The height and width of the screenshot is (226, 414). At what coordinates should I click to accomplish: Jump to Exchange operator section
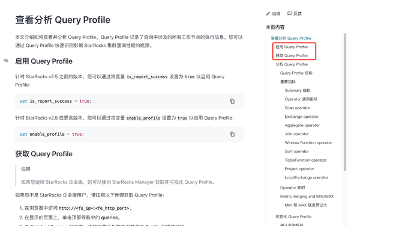[302, 117]
